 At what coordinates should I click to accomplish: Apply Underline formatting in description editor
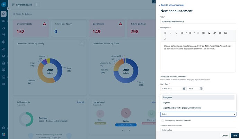[x=176, y=33]
